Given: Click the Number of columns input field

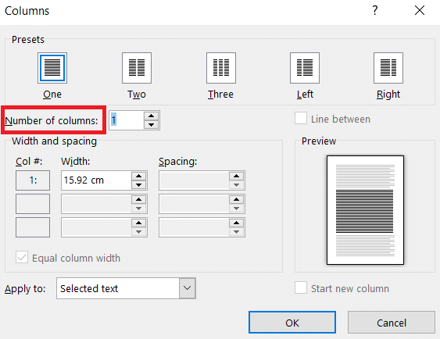Looking at the screenshot, I should tap(127, 120).
